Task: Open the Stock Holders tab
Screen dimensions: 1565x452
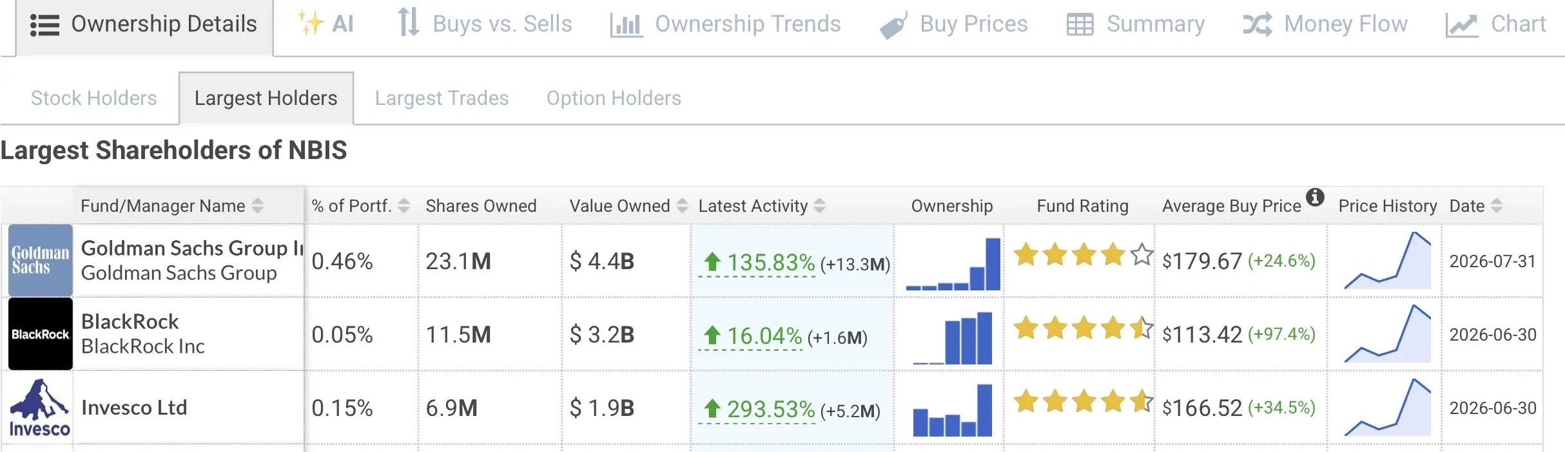Action: coord(93,98)
